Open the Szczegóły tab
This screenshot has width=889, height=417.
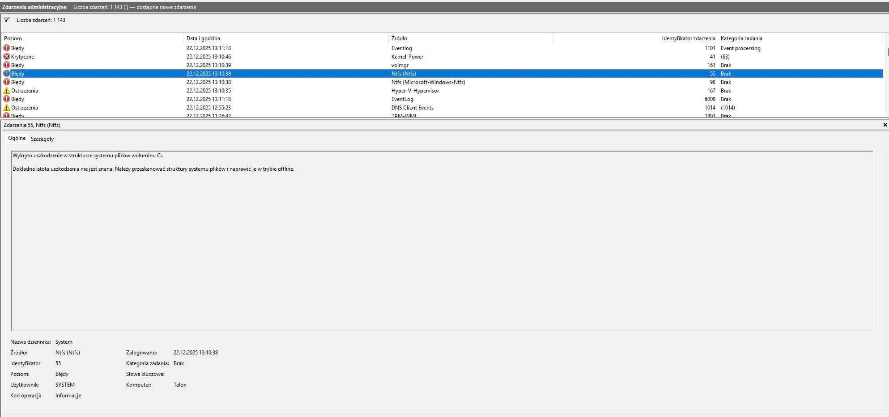click(42, 139)
